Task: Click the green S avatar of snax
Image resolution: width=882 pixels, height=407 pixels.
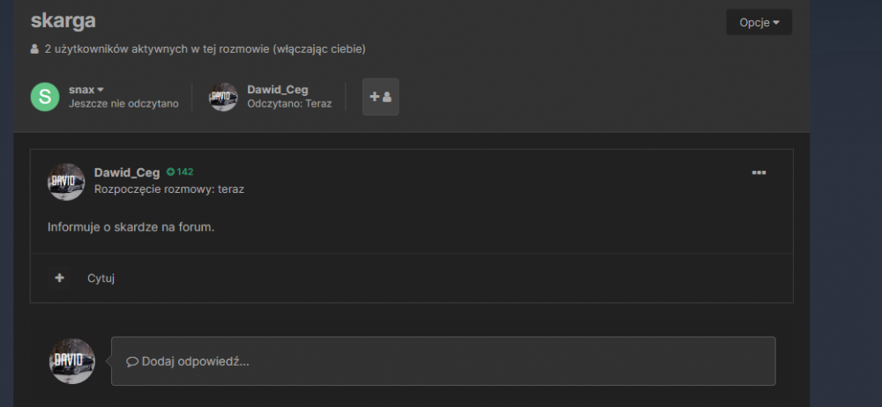Action: (45, 97)
